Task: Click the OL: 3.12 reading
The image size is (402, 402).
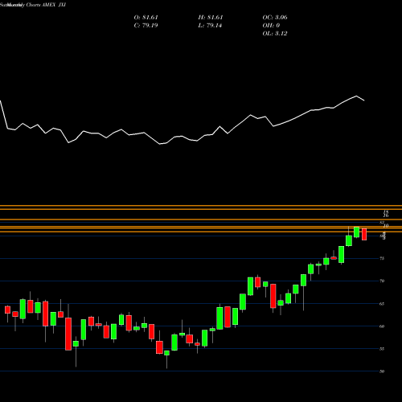Action: click(x=275, y=34)
